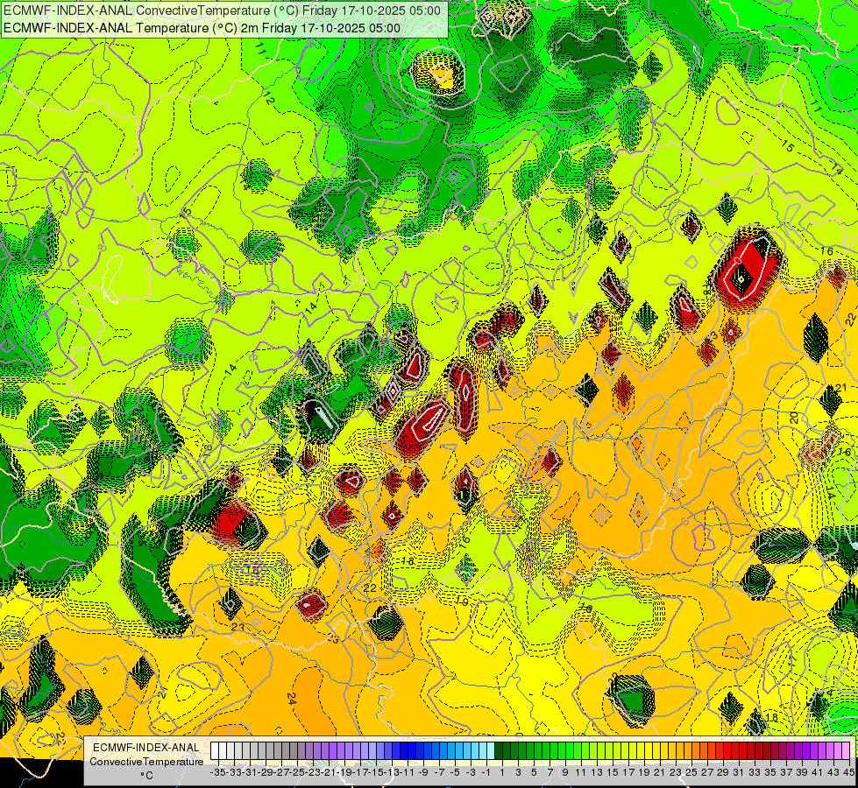Click the contour label '21' on the map

click(841, 388)
